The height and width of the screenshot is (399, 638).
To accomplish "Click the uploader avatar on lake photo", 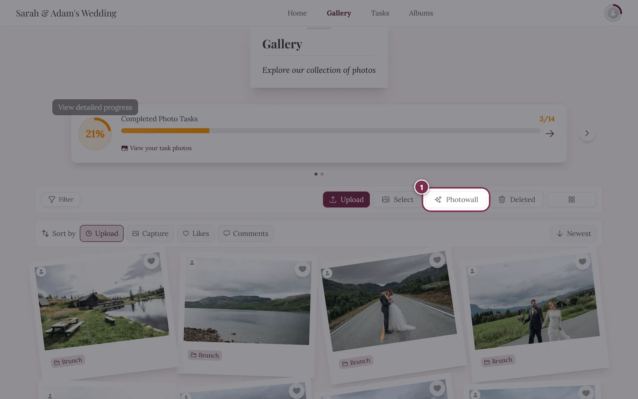I will tap(192, 262).
